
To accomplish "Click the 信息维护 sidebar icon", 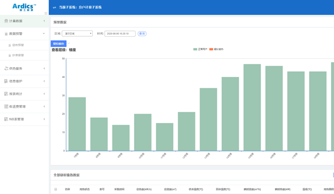I will coord(6,81).
